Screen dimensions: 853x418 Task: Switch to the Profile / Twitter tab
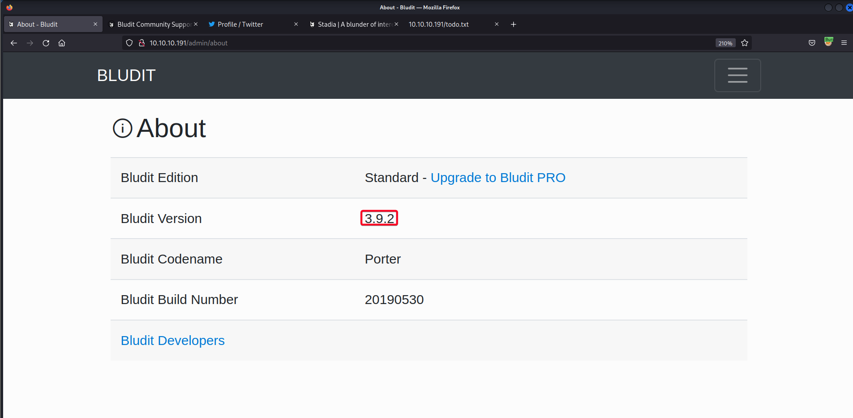point(253,24)
